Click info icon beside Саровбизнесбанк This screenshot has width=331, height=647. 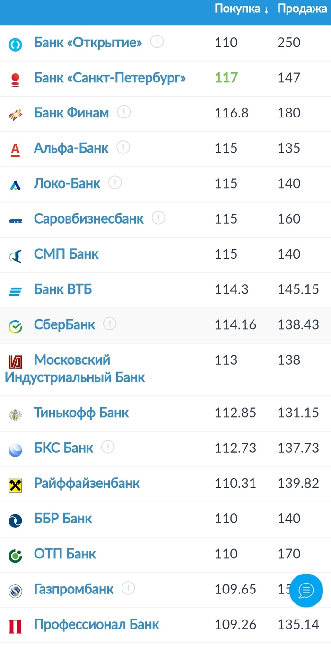158,218
